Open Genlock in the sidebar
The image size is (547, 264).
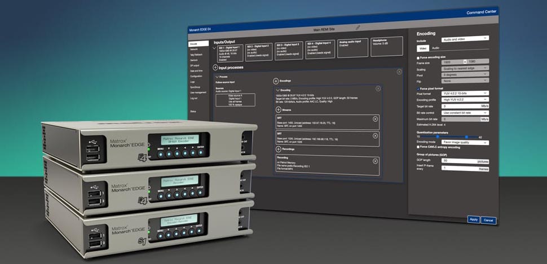[194, 60]
